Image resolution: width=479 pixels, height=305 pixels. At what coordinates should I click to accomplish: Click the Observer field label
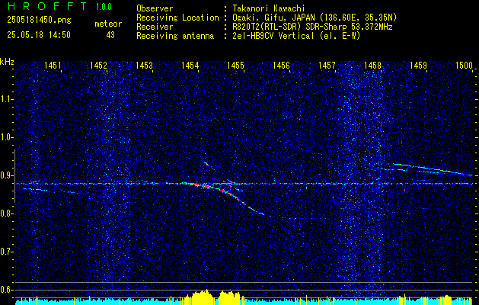155,9
